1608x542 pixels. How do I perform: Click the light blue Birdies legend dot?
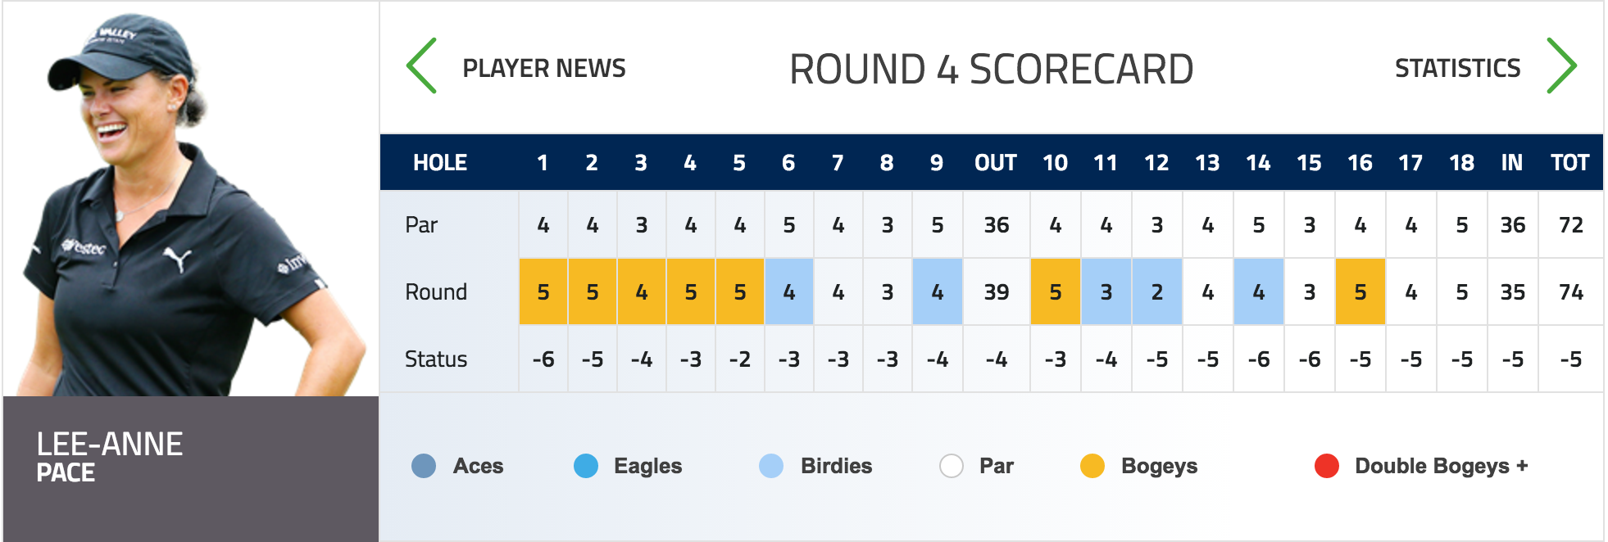(771, 466)
